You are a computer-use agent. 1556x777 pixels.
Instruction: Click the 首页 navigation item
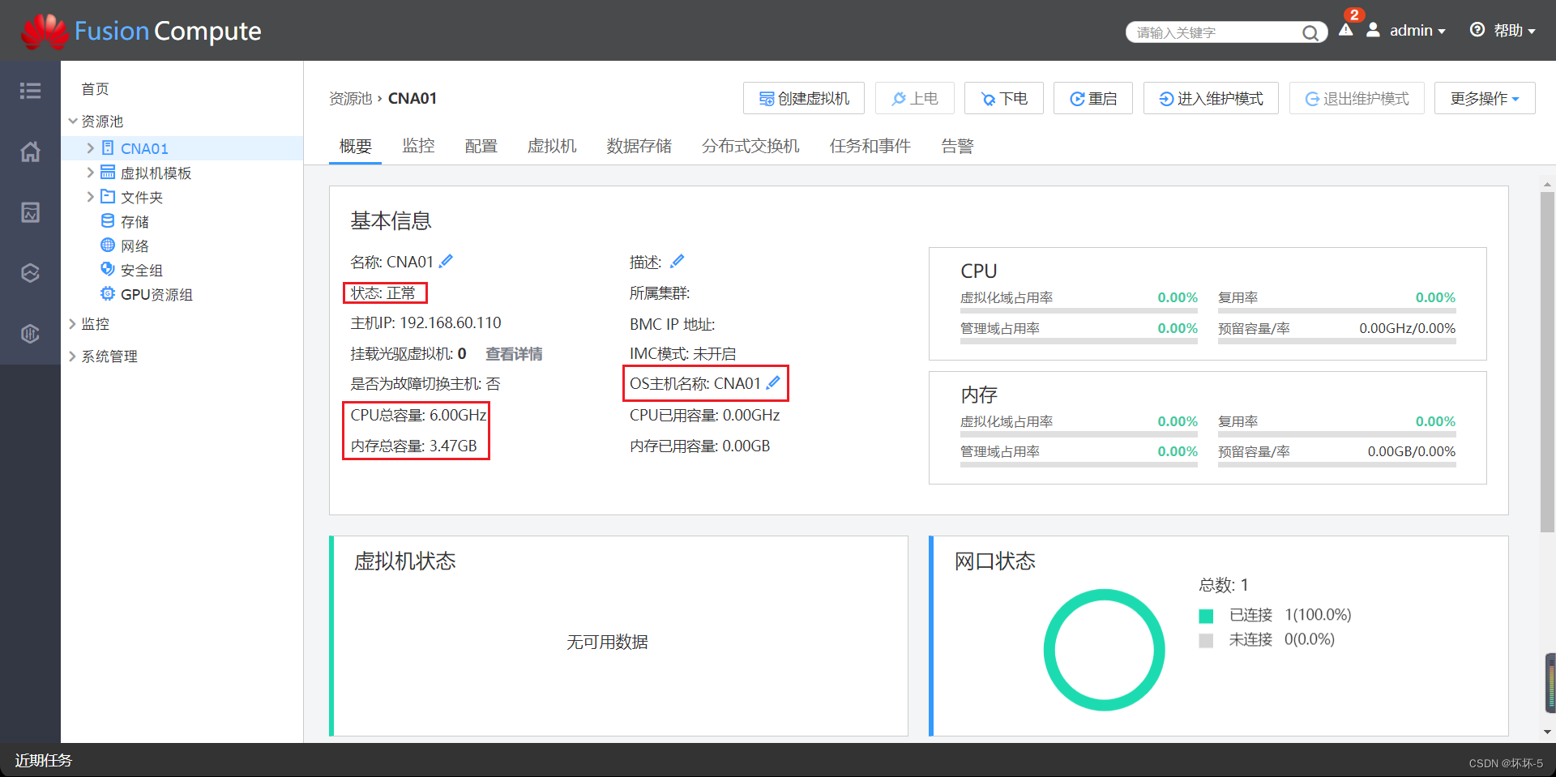click(95, 88)
